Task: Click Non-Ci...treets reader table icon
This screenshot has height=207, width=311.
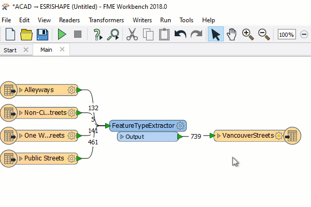Action: (x=9, y=113)
